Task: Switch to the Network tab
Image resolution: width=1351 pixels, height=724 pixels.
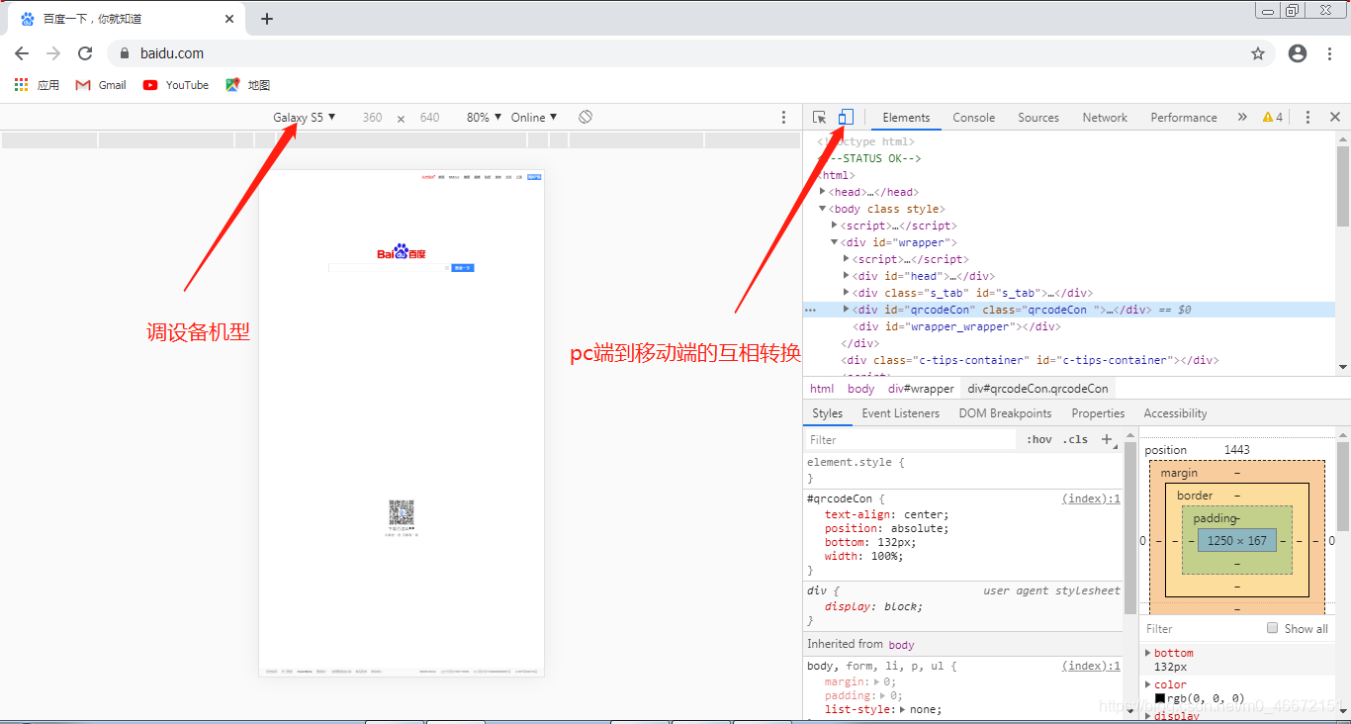Action: point(1105,117)
